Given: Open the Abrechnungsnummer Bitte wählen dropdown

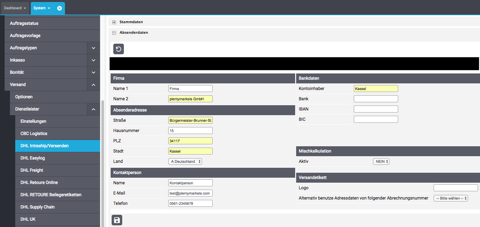Looking at the screenshot, I should pyautogui.click(x=451, y=198).
